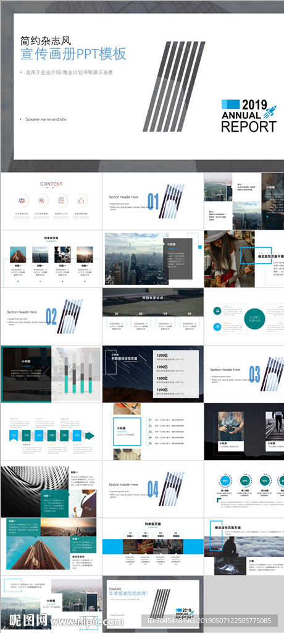Viewport: 284px width, 633px height.
Task: Click the teal arrowhead ending the timeline
Action: pyautogui.click(x=90, y=436)
